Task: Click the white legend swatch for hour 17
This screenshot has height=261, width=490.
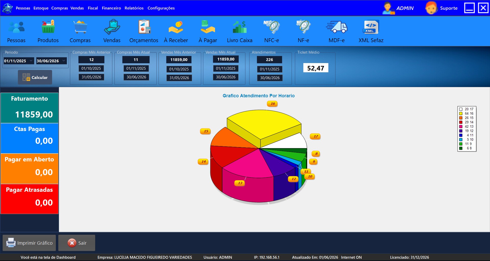Action: pyautogui.click(x=461, y=109)
